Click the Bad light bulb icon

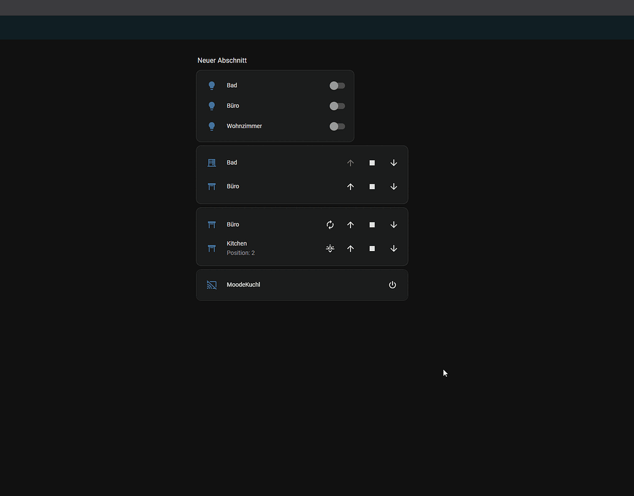pyautogui.click(x=211, y=85)
